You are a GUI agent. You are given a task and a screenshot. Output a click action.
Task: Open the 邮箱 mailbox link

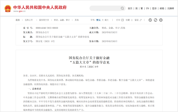pos(162,8)
